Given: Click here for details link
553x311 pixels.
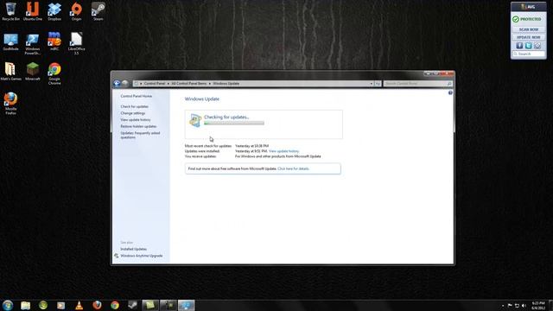Looking at the screenshot, I should tap(294, 168).
